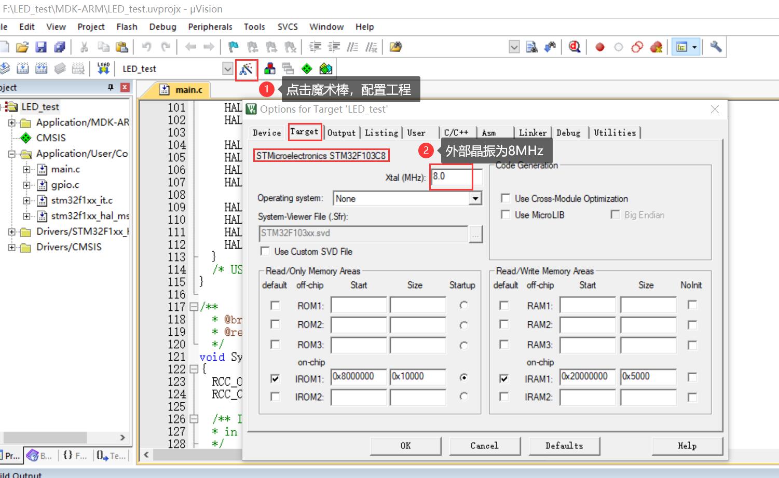Screen dimensions: 779x478
Task: Enable Use Cross-Module Optimization checkbox
Action: pyautogui.click(x=505, y=198)
